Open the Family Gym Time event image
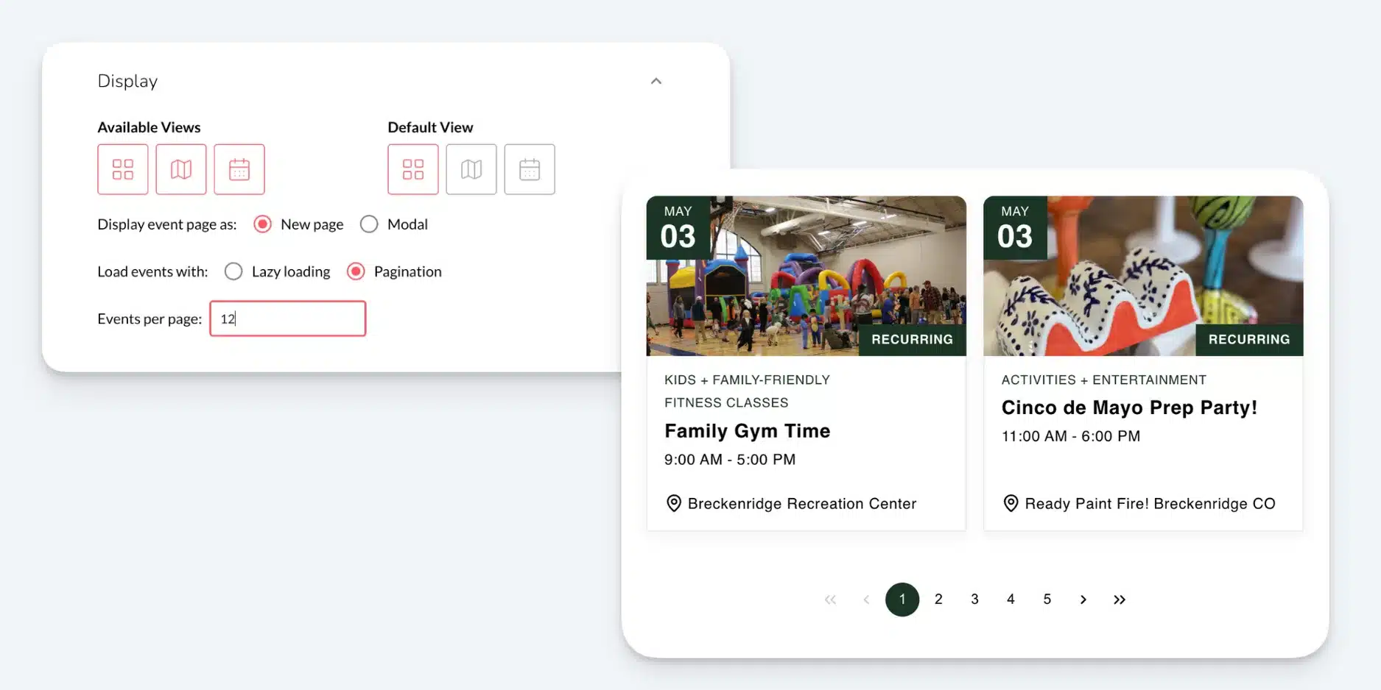Screen dimensions: 1381x690 click(807, 276)
